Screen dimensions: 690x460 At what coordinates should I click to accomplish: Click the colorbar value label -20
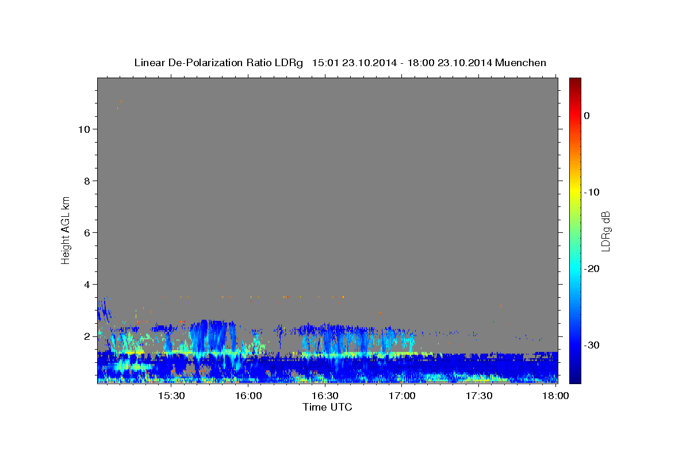(x=592, y=269)
